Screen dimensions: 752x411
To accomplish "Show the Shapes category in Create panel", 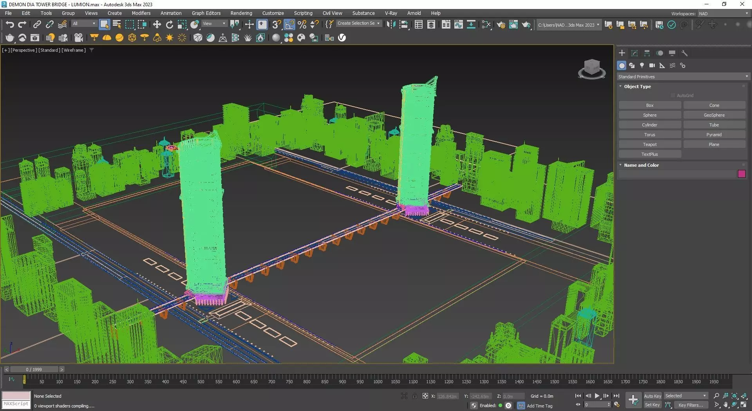I will coord(632,65).
